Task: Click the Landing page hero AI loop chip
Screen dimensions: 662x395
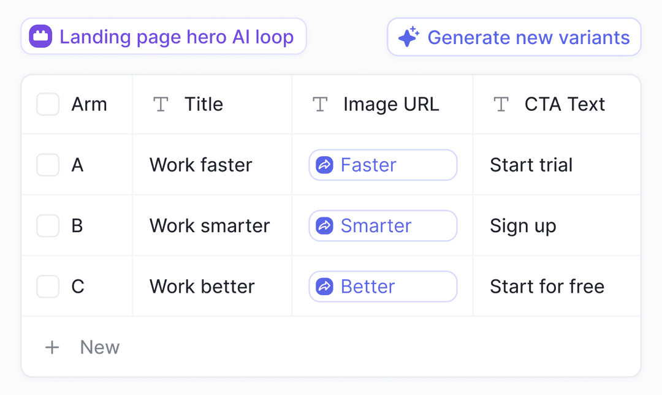Action: point(164,36)
